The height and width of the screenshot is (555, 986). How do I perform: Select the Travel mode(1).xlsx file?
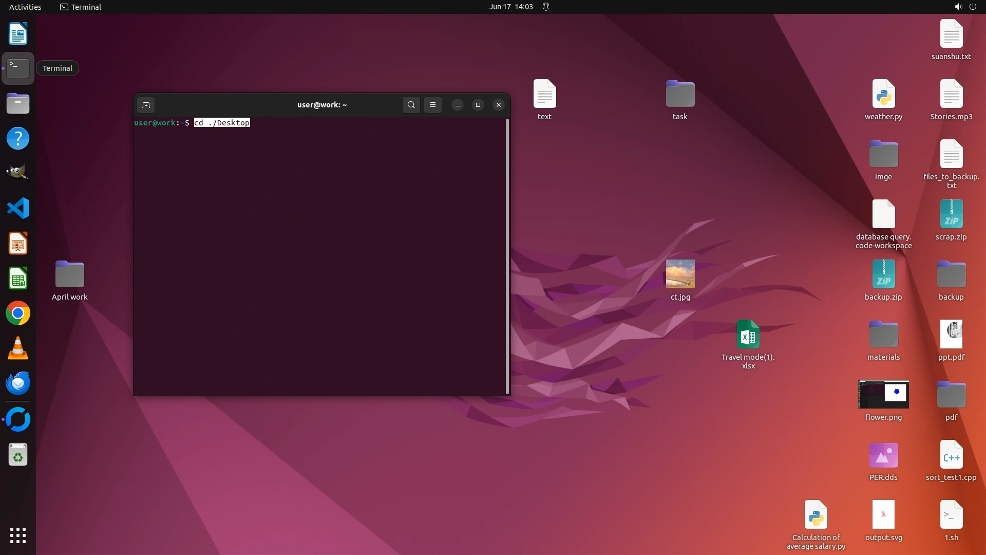tap(748, 335)
